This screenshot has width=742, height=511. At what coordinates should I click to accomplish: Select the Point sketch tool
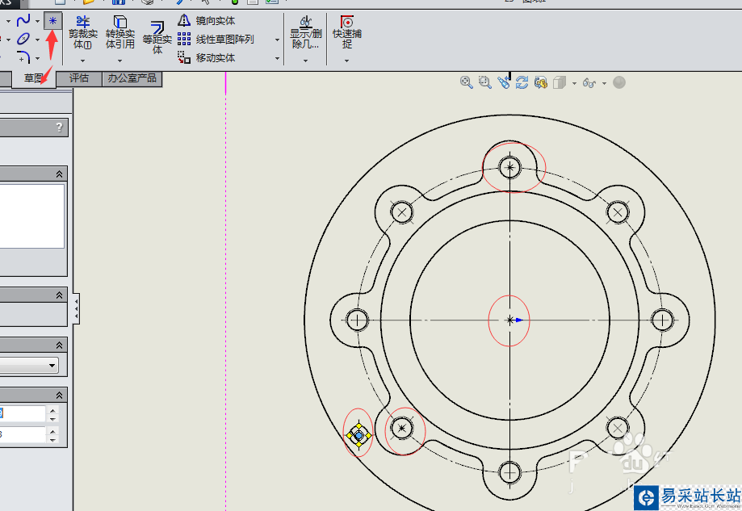click(52, 21)
